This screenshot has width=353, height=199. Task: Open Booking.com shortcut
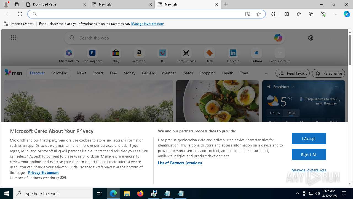pyautogui.click(x=92, y=56)
